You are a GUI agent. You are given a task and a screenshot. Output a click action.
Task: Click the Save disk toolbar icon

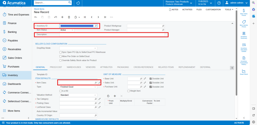click(x=49, y=17)
